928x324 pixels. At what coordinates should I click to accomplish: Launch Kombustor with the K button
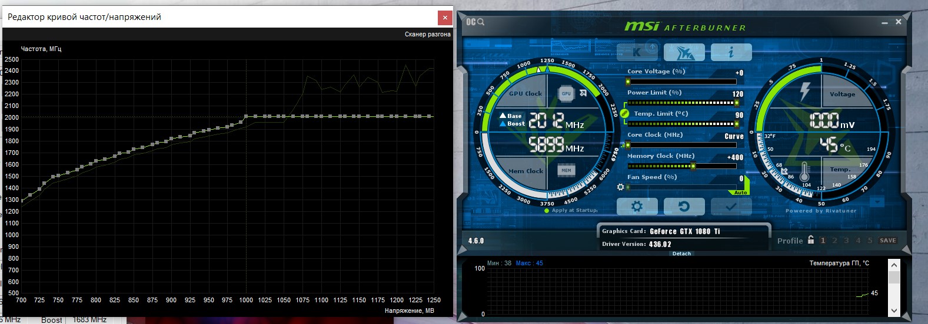[x=637, y=52]
